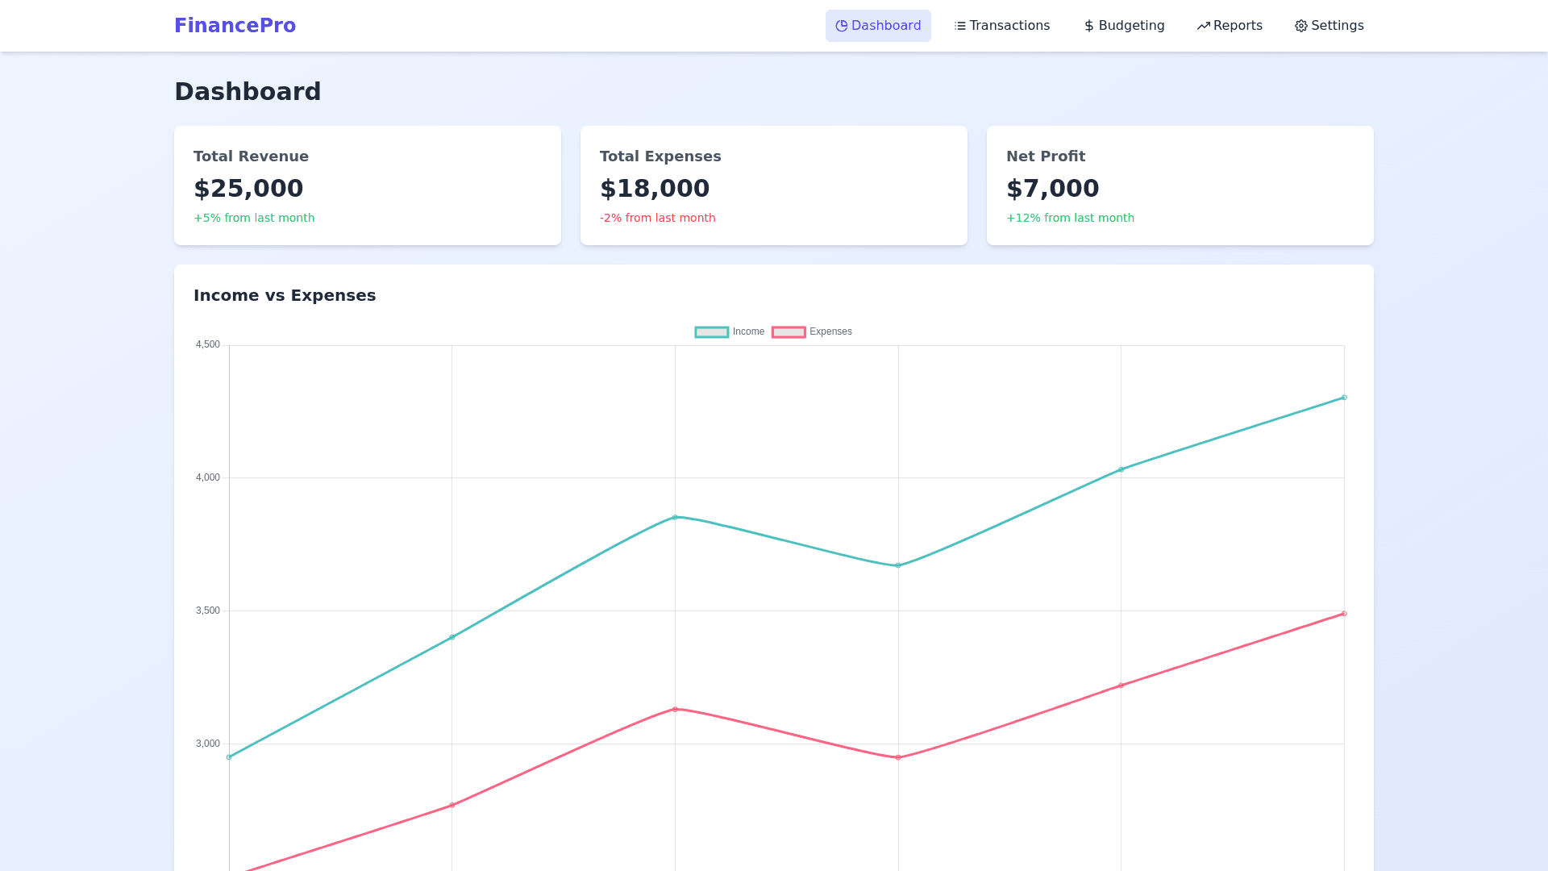Screen dimensions: 1548x871
Task: Click the highest Income data point
Action: [1344, 398]
